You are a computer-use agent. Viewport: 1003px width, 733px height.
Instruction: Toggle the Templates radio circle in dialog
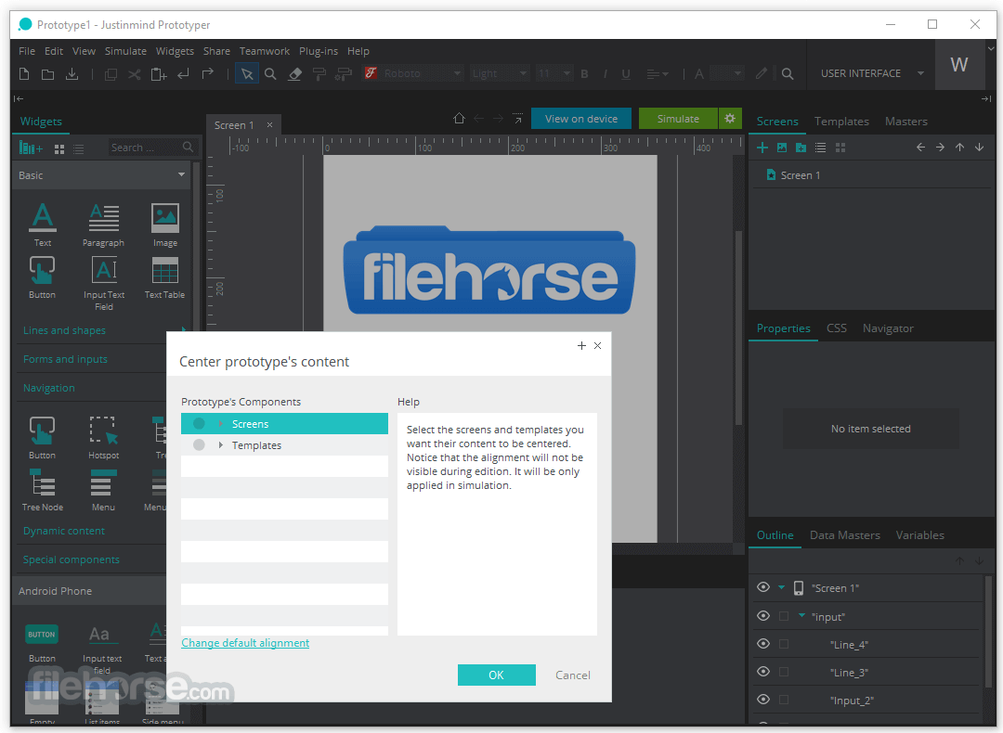coord(199,444)
